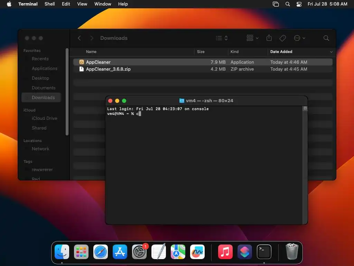
Task: Open Launchpad in the Dock
Action: point(81,252)
